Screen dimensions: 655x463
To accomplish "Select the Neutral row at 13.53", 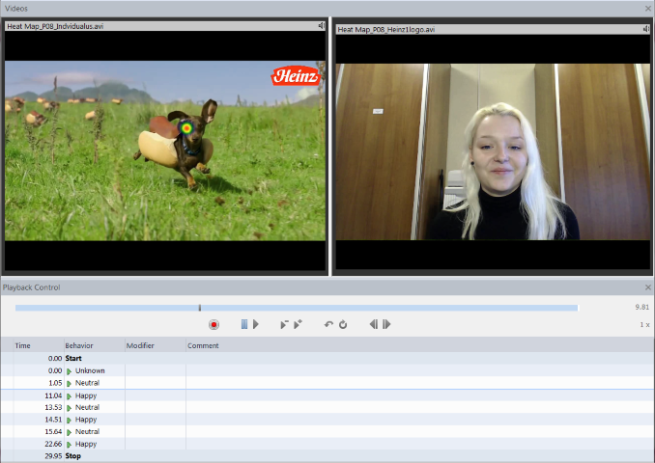I will point(327,407).
